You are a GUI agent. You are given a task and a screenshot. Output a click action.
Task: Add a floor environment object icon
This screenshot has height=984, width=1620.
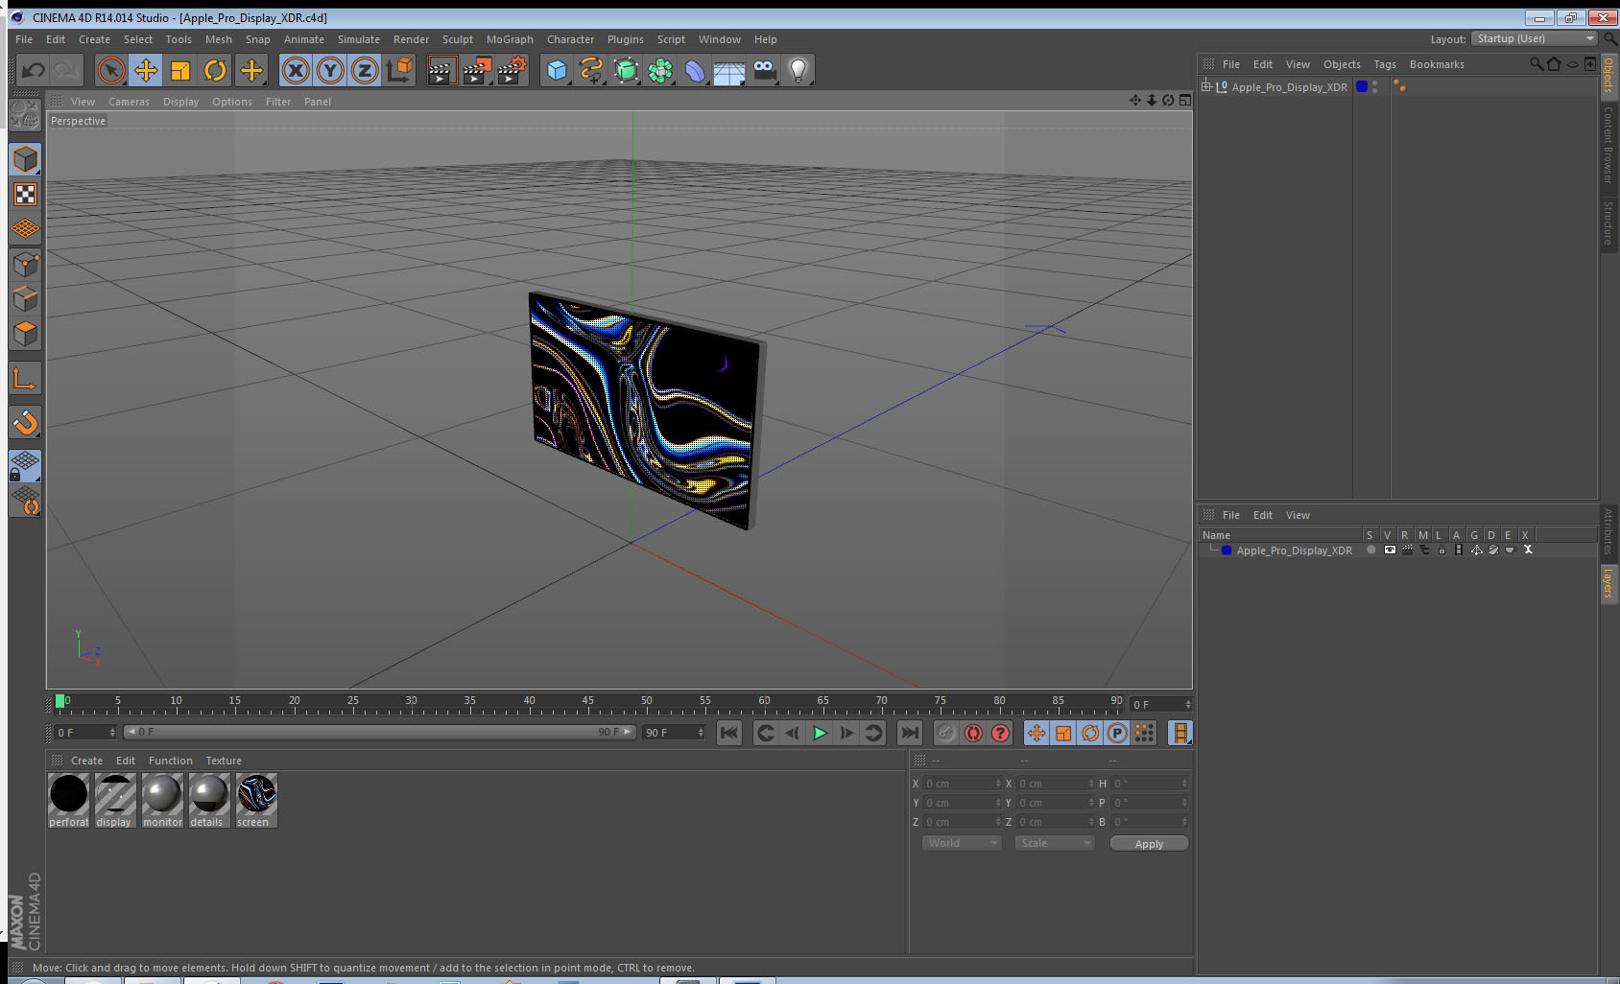pos(729,70)
